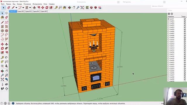Viewport: 187px width, 105px height.
Task: Set Слой12 as the active layer
Action: pyautogui.click(x=168, y=44)
